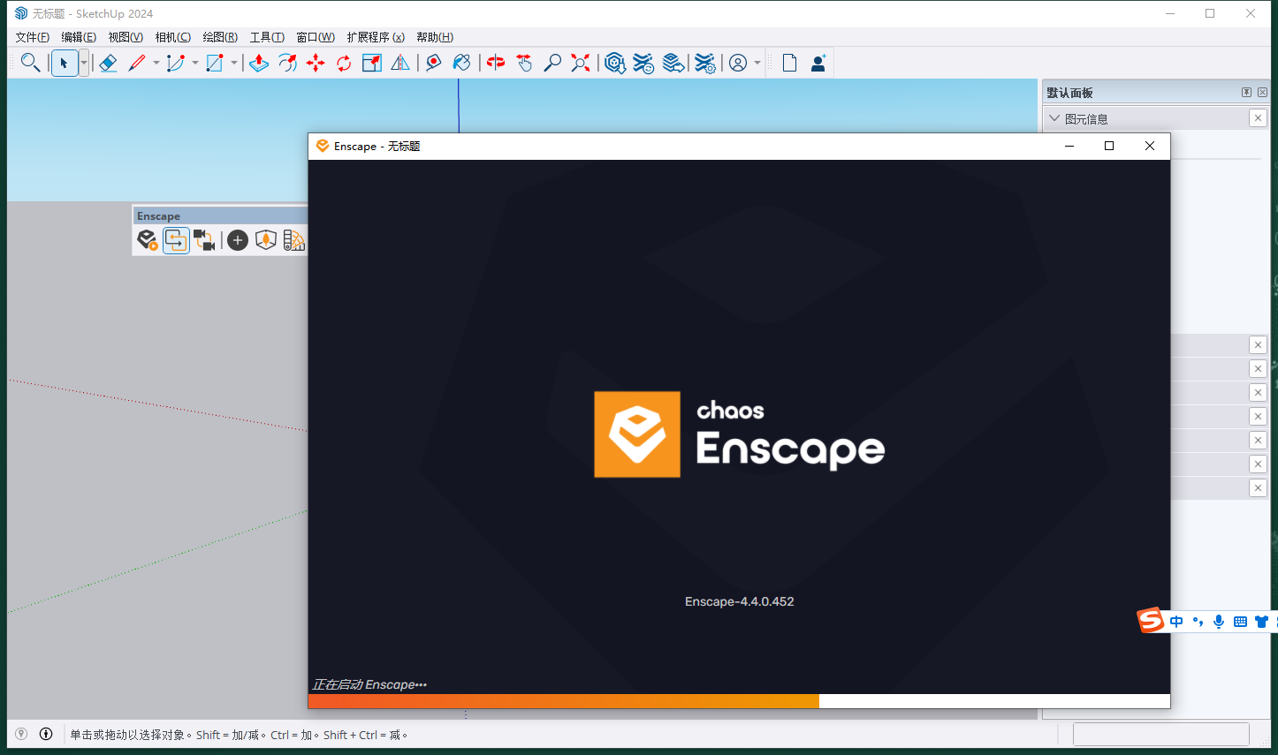Open the 扩展程序(x) menu
Screen dimensions: 1278x755
coord(376,37)
